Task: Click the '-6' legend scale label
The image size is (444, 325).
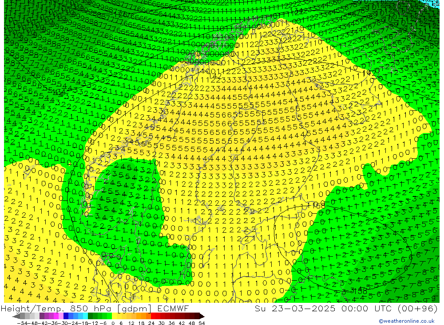Action: click(x=103, y=323)
